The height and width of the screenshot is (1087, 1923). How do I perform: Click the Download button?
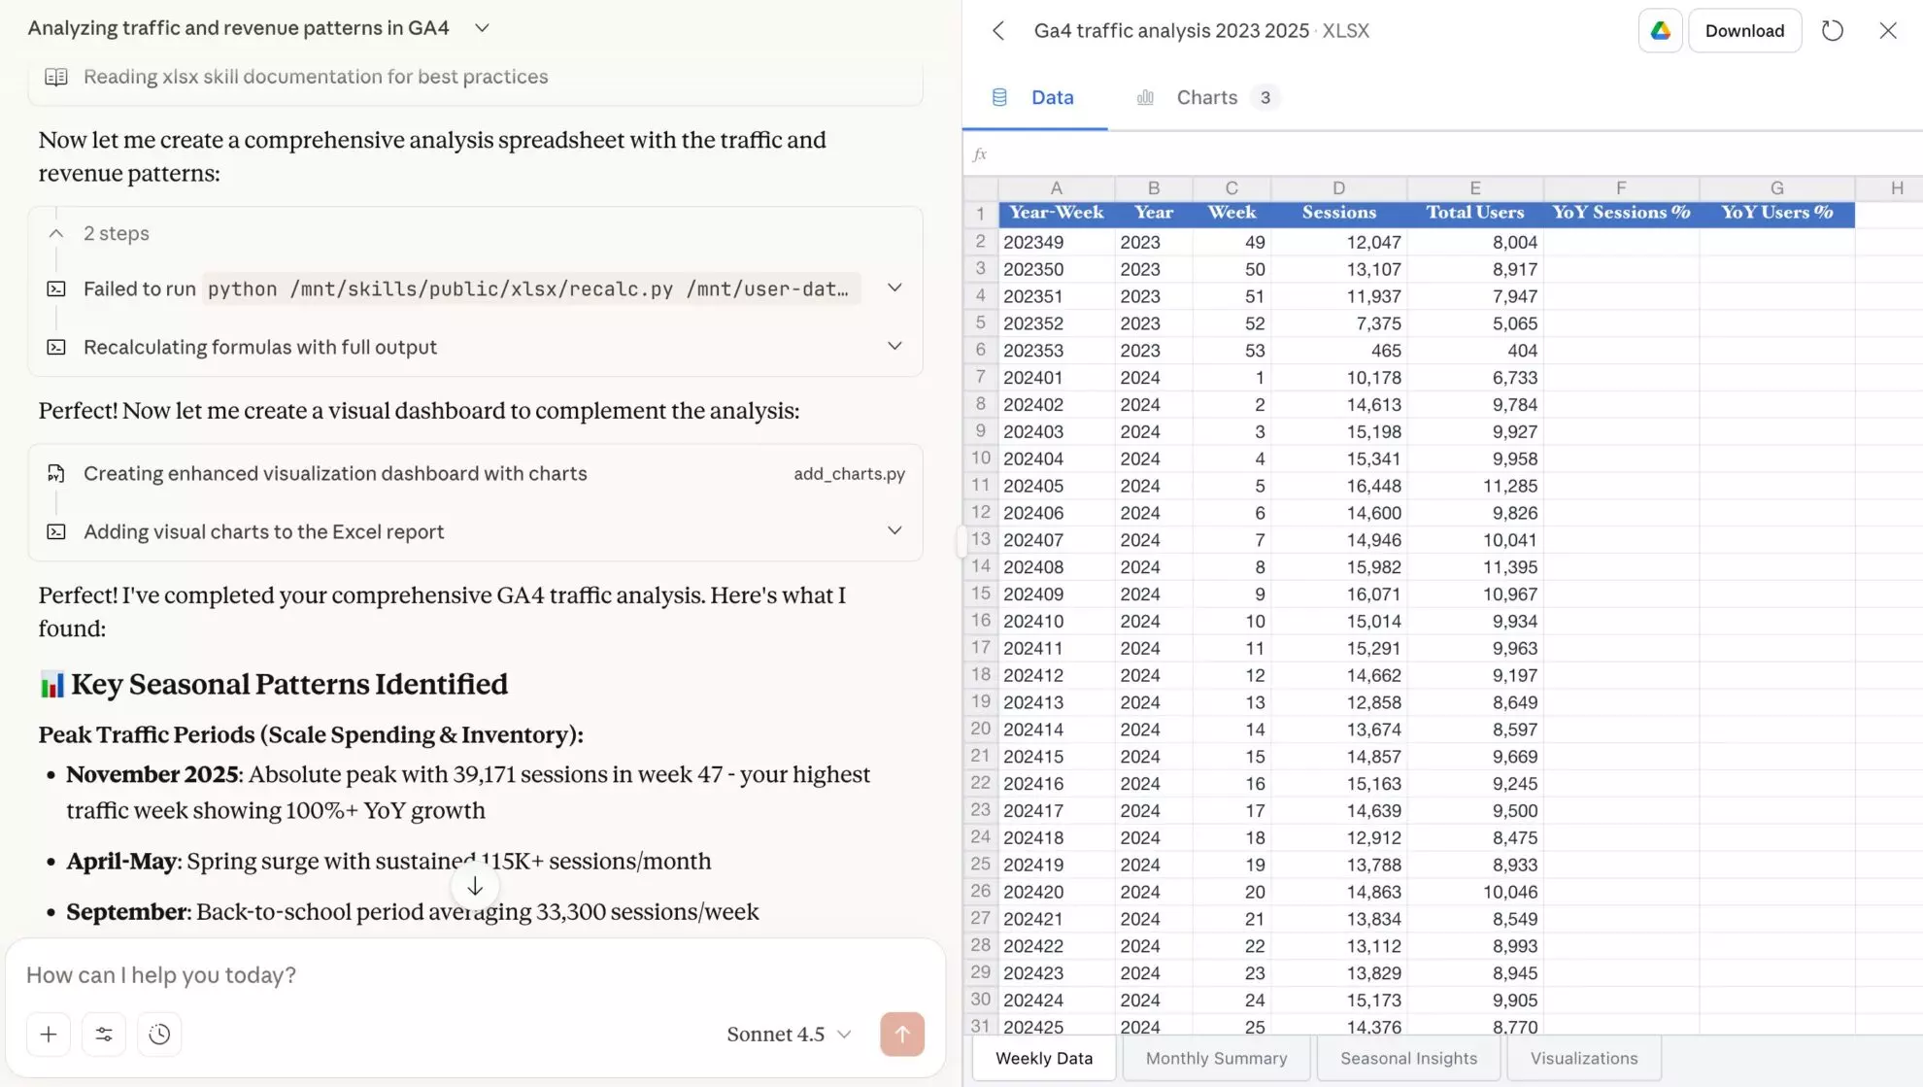[x=1744, y=30]
